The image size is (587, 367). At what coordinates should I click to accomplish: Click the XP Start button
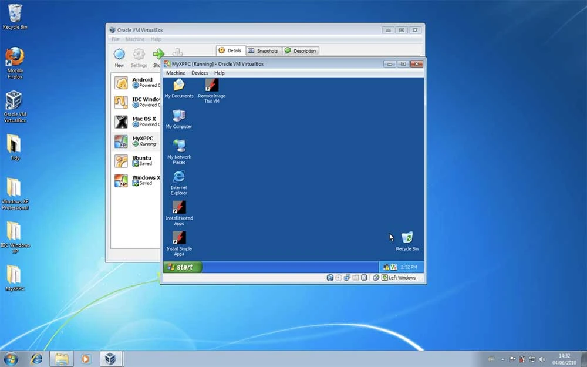[183, 267]
